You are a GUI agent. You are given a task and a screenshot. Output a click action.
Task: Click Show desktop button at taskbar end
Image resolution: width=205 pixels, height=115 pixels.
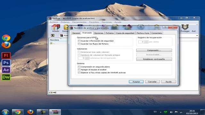pos(202,112)
